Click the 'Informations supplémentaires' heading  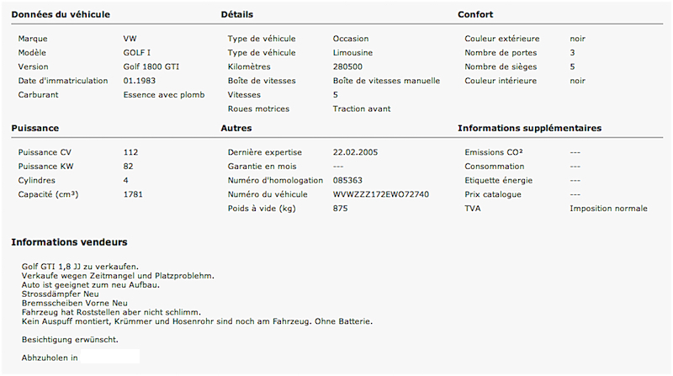tap(530, 129)
